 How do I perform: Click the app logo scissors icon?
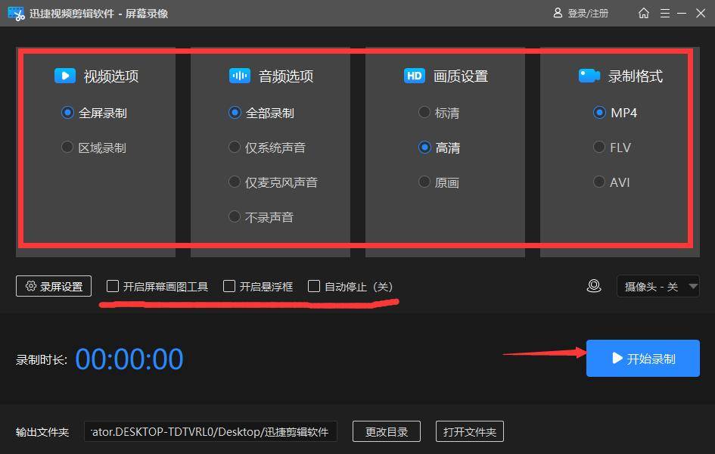click(16, 14)
